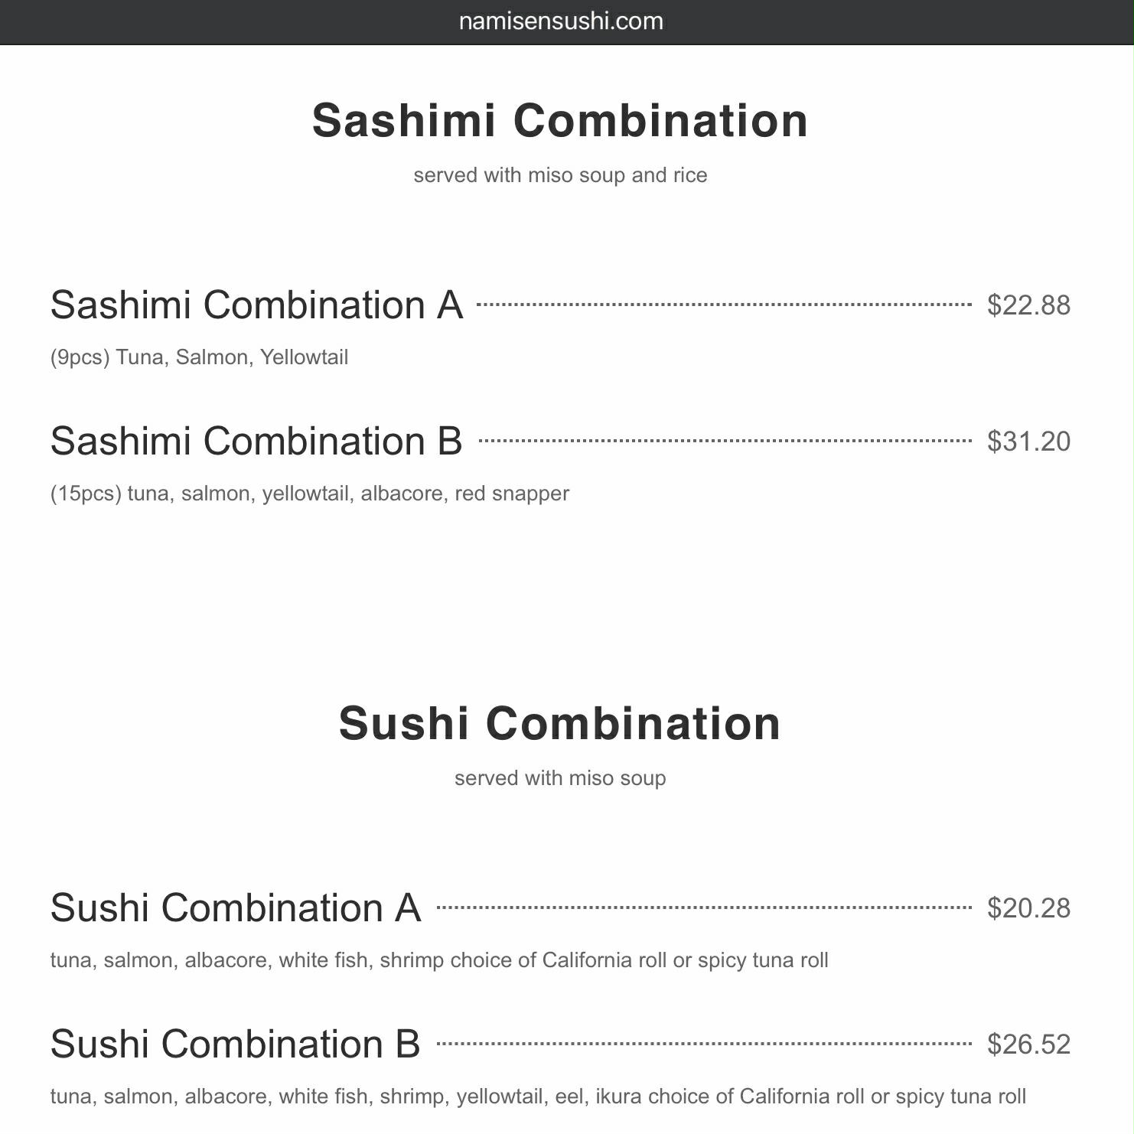Click the 'served with miso soup and rice' subtitle
The width and height of the screenshot is (1134, 1134).
560,175
